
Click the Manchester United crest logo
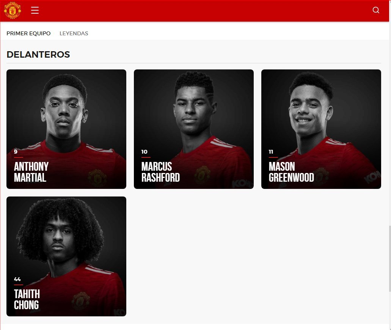pyautogui.click(x=13, y=10)
